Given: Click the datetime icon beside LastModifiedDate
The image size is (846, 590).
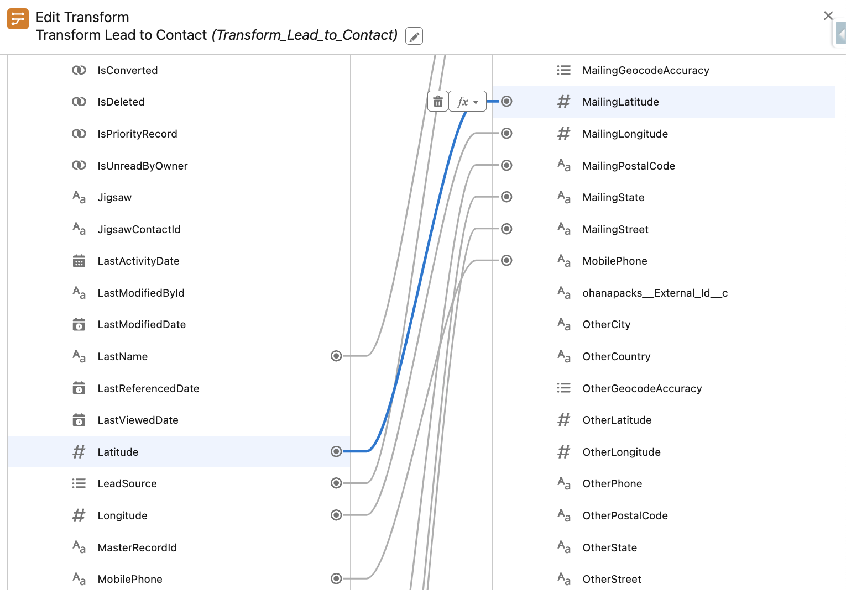Looking at the screenshot, I should point(79,325).
